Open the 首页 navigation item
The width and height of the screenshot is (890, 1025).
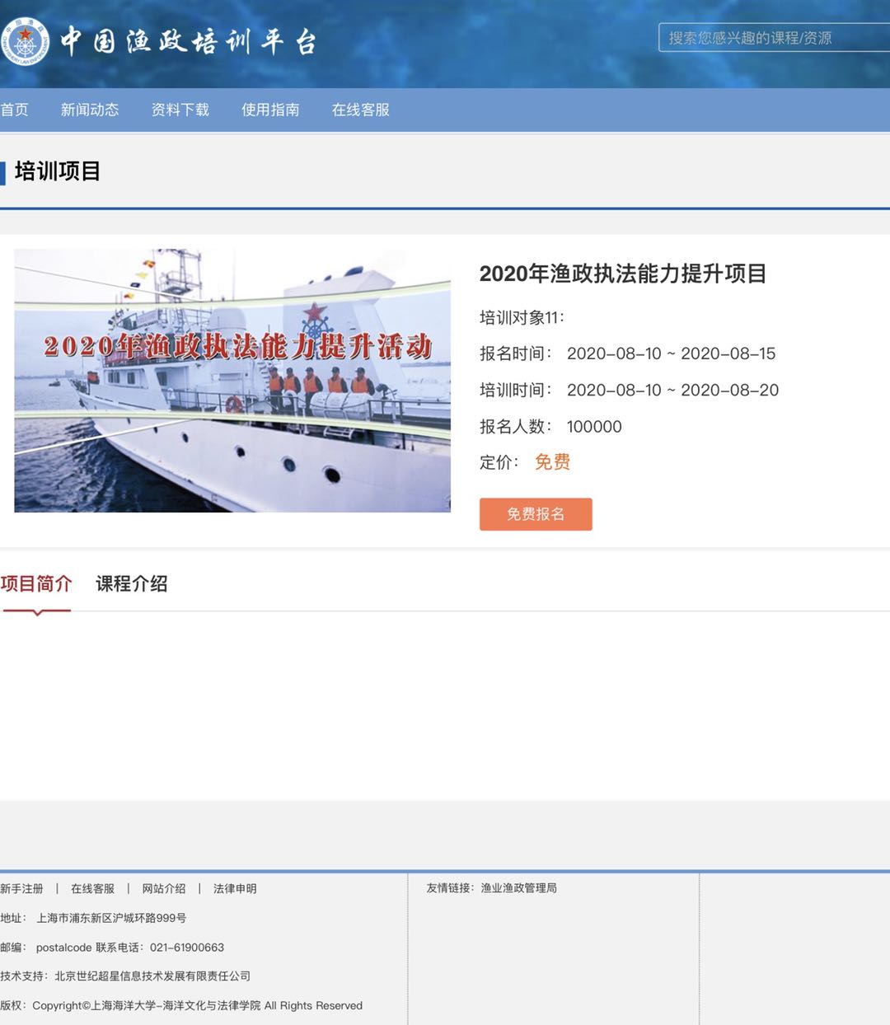click(14, 110)
